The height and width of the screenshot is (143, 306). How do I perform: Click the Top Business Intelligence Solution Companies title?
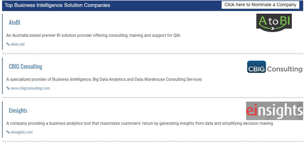point(57,5)
